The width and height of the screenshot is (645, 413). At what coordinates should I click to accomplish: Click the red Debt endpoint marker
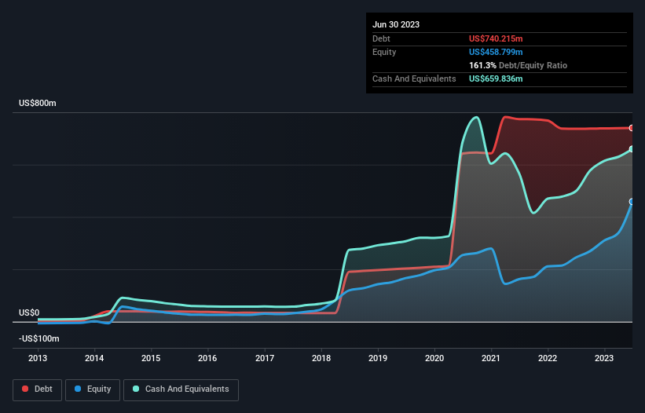632,128
